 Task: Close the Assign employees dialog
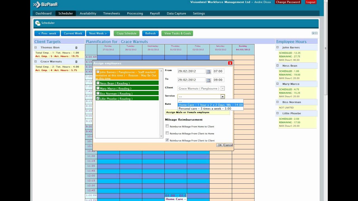(x=230, y=63)
